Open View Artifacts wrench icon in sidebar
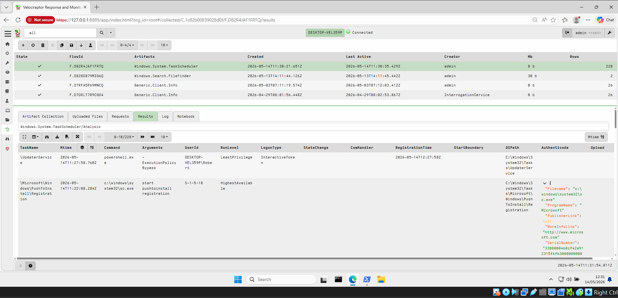Screen dimensions: 618x298 7,63
